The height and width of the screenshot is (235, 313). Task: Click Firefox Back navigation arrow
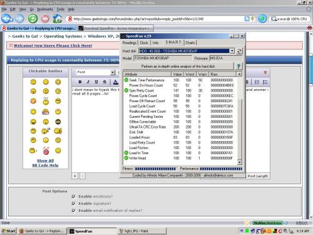coord(7,19)
